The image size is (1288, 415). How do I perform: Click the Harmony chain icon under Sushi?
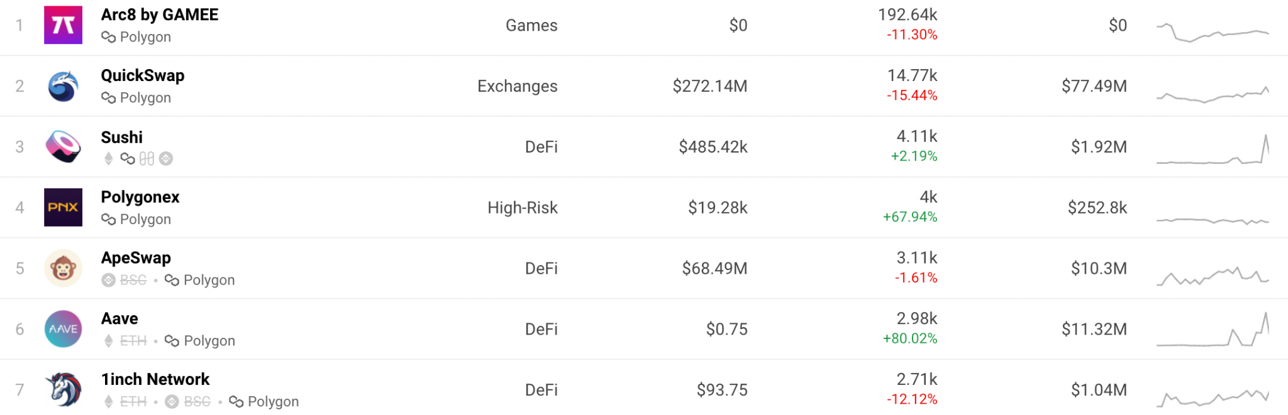tap(147, 159)
